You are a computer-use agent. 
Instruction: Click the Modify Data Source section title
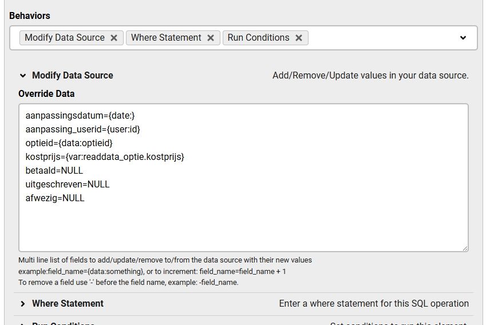[x=73, y=75]
